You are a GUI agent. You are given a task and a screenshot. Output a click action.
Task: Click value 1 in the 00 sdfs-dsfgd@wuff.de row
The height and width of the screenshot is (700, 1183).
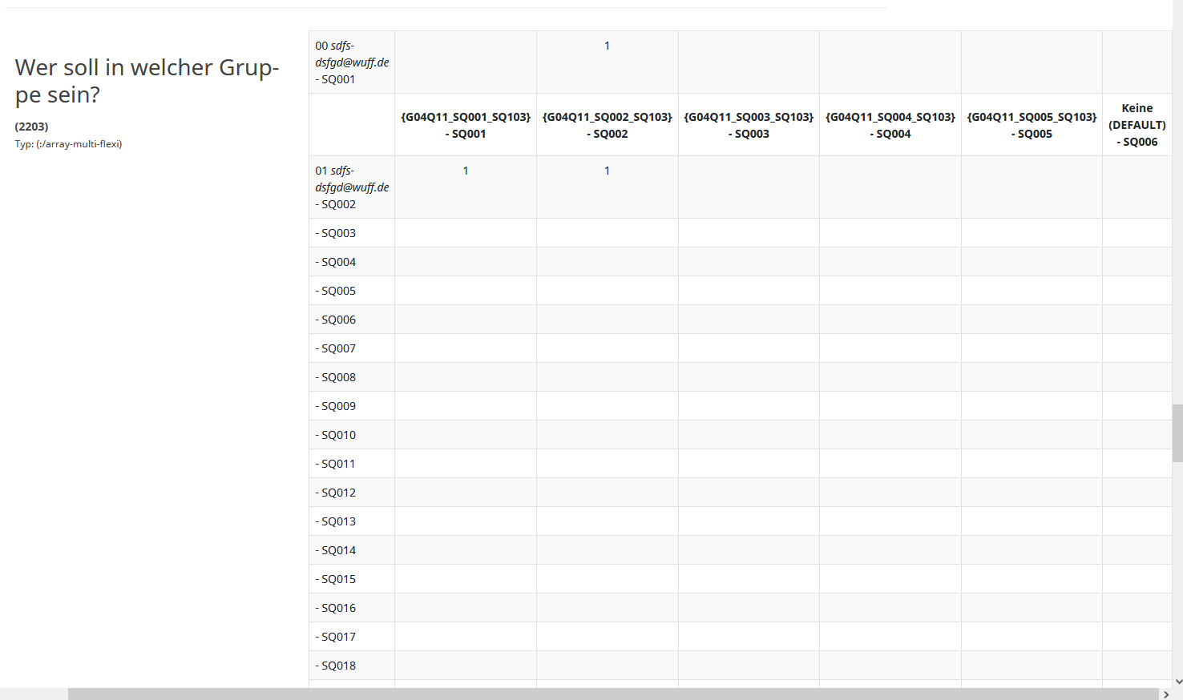click(607, 46)
